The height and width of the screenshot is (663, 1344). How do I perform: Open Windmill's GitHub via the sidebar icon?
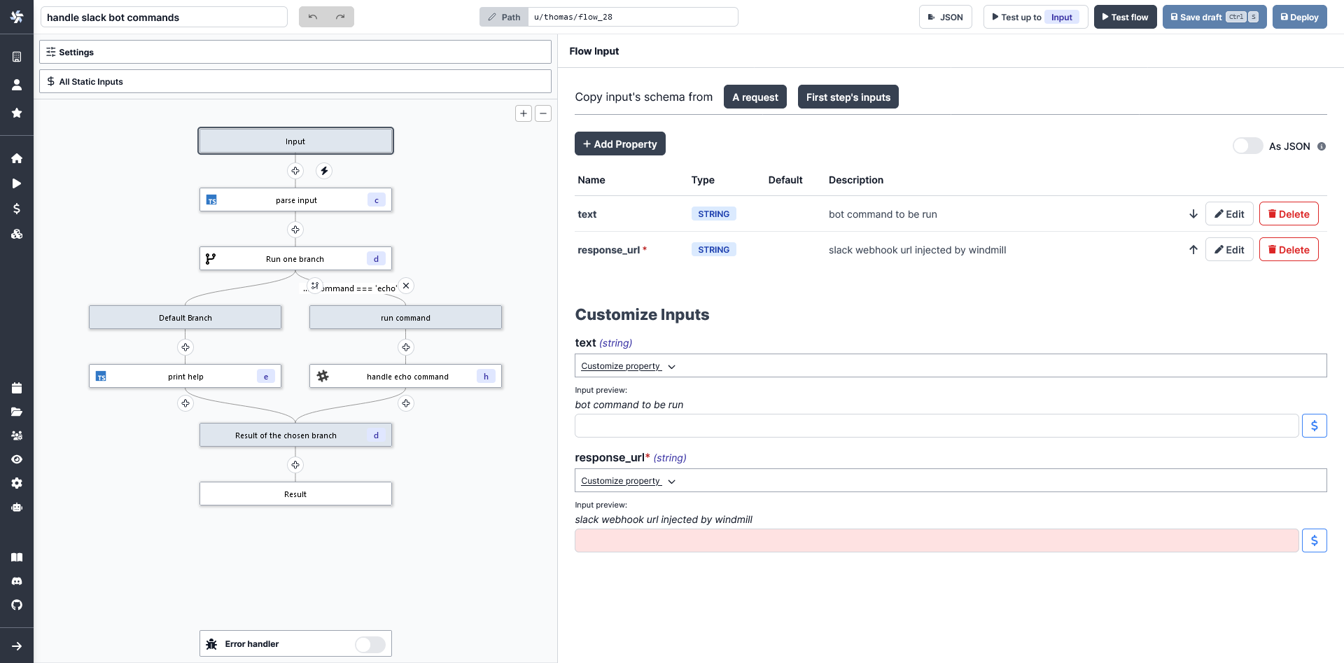pyautogui.click(x=17, y=605)
